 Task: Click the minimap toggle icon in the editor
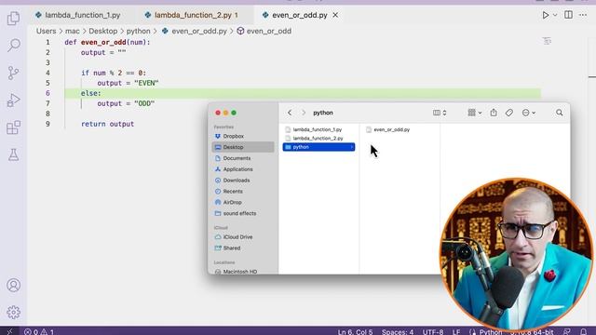(547, 41)
